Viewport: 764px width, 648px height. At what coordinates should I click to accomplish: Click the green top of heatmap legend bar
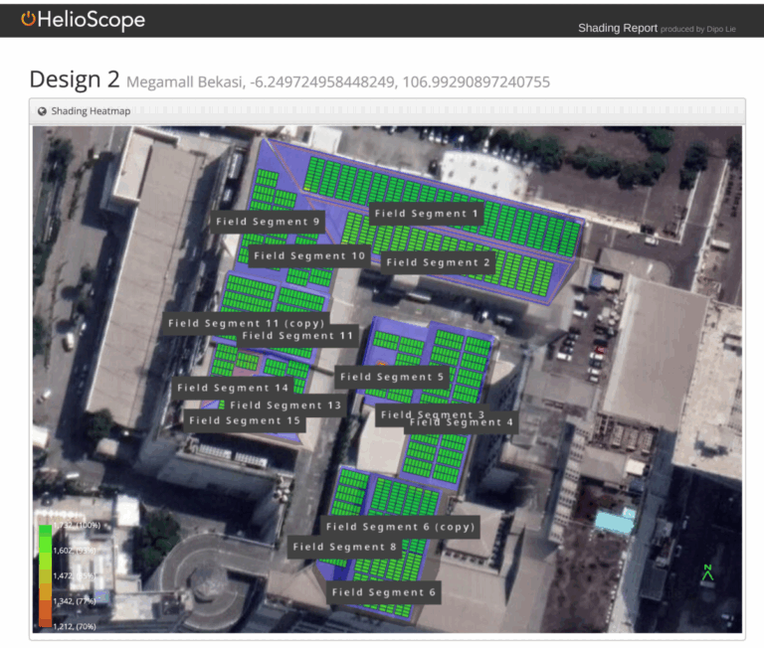46,532
